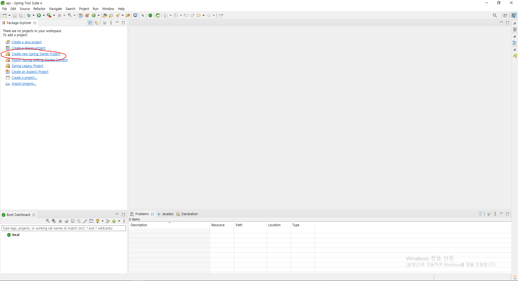Open Boot Dashboard plus dropdown arrow
The height and width of the screenshot is (281, 518).
pyautogui.click(x=119, y=221)
